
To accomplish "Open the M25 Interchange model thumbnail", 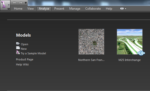I will pos(130,42).
